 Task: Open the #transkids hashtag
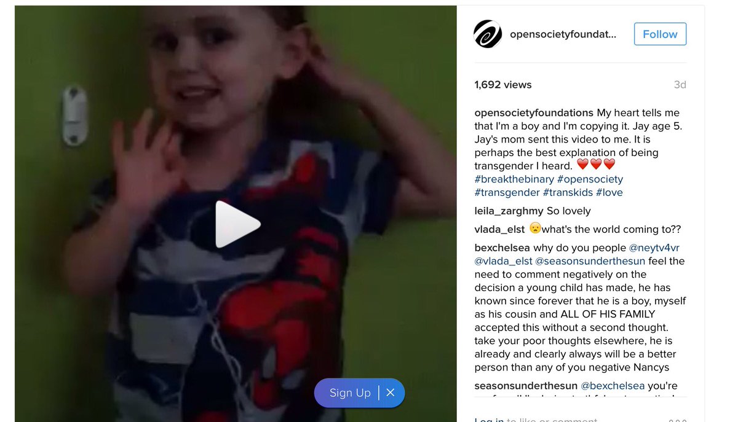click(568, 193)
